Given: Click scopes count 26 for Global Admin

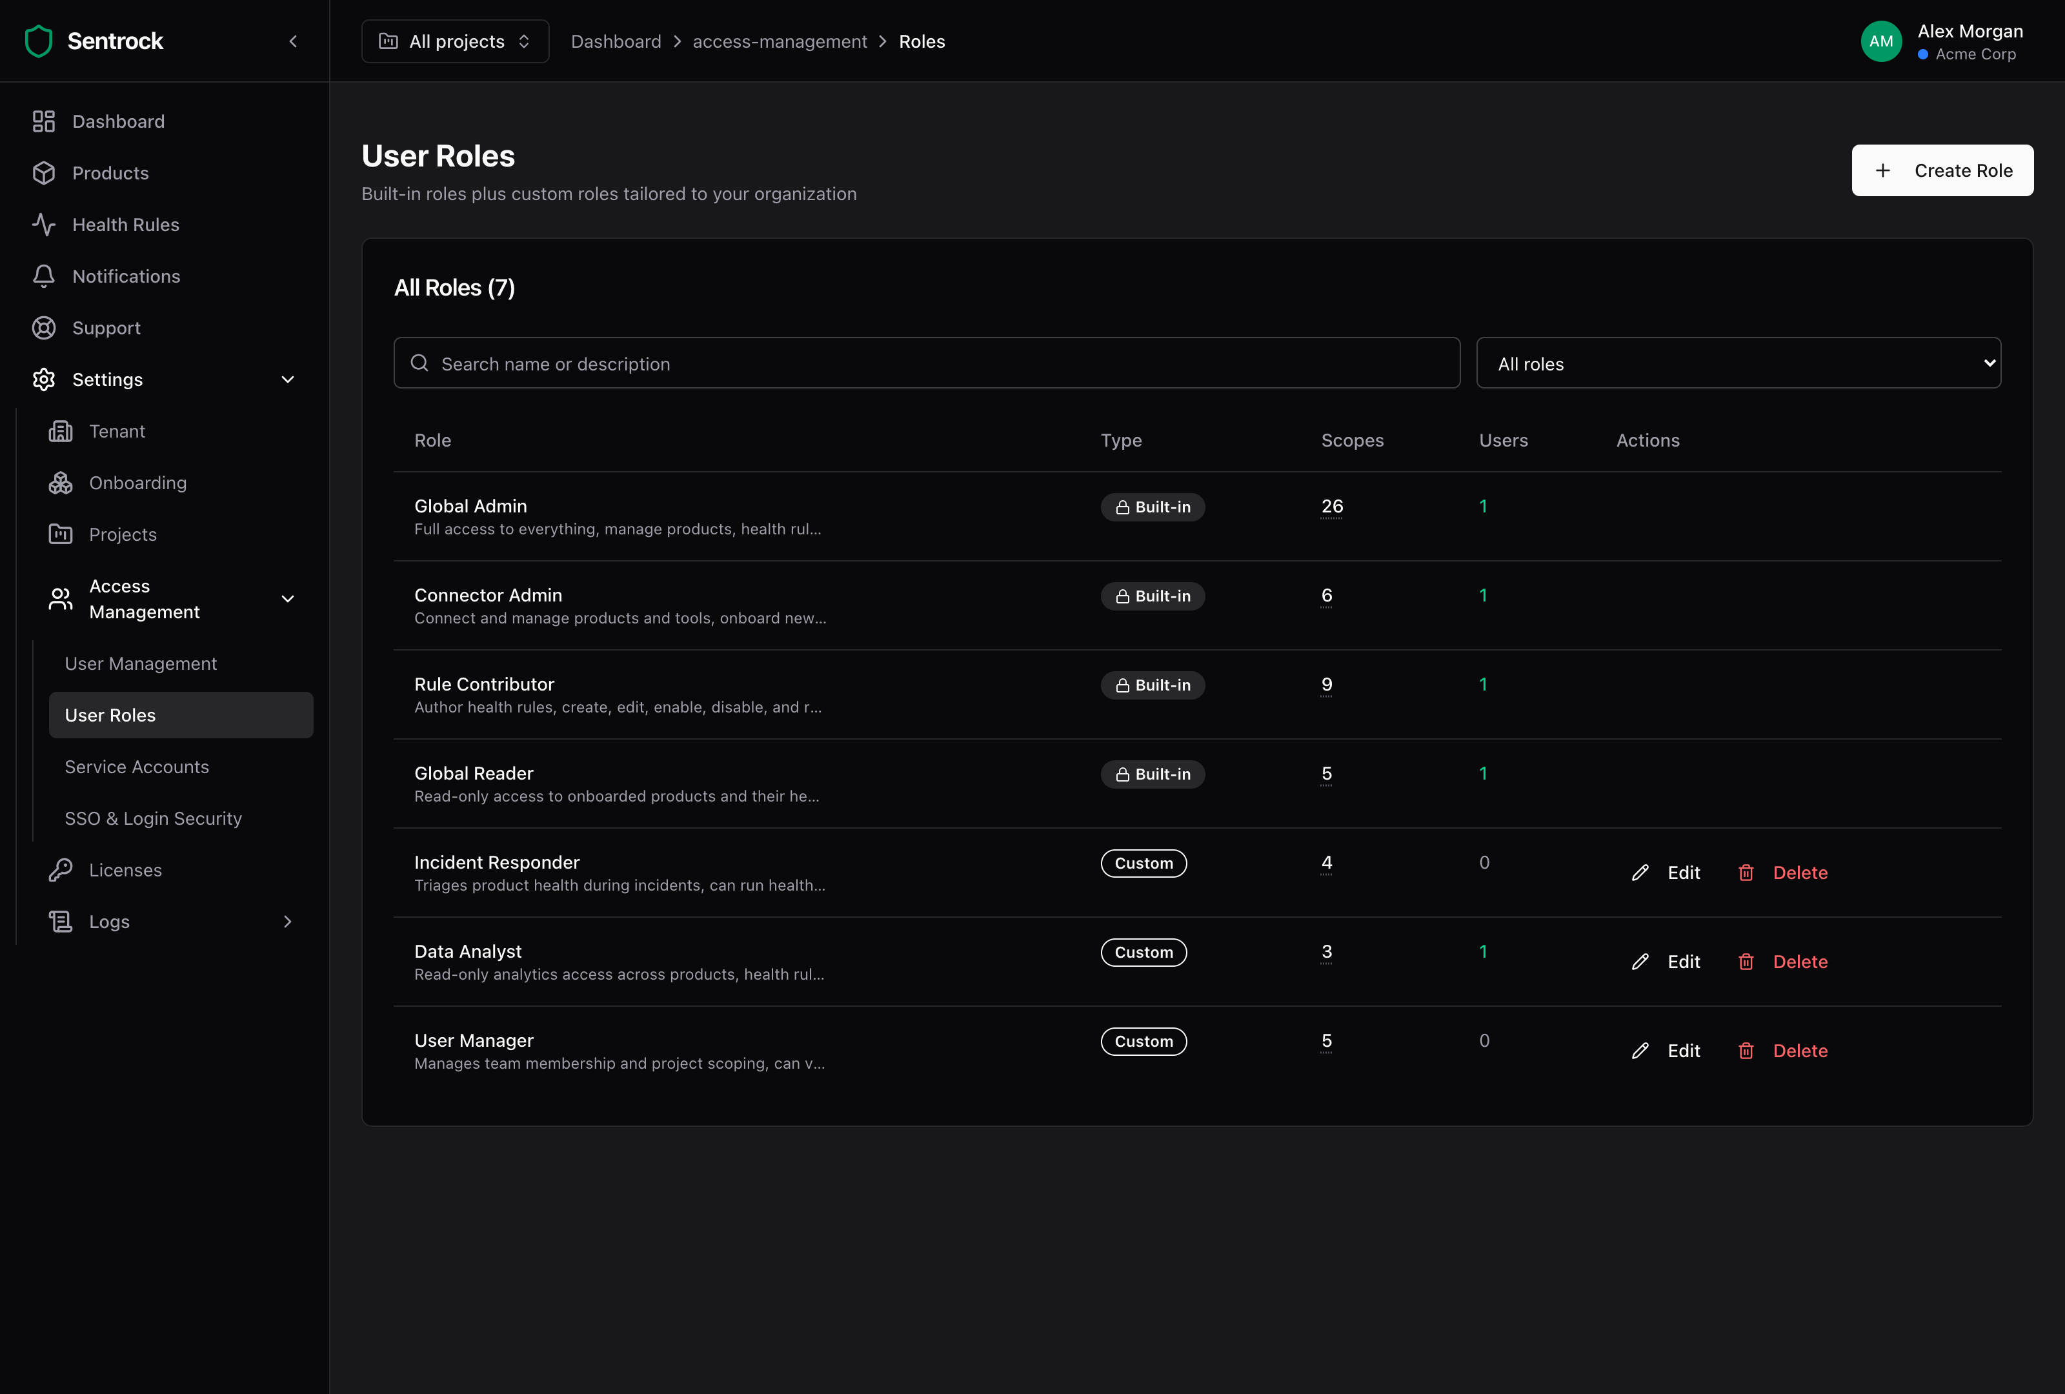Looking at the screenshot, I should [x=1332, y=507].
